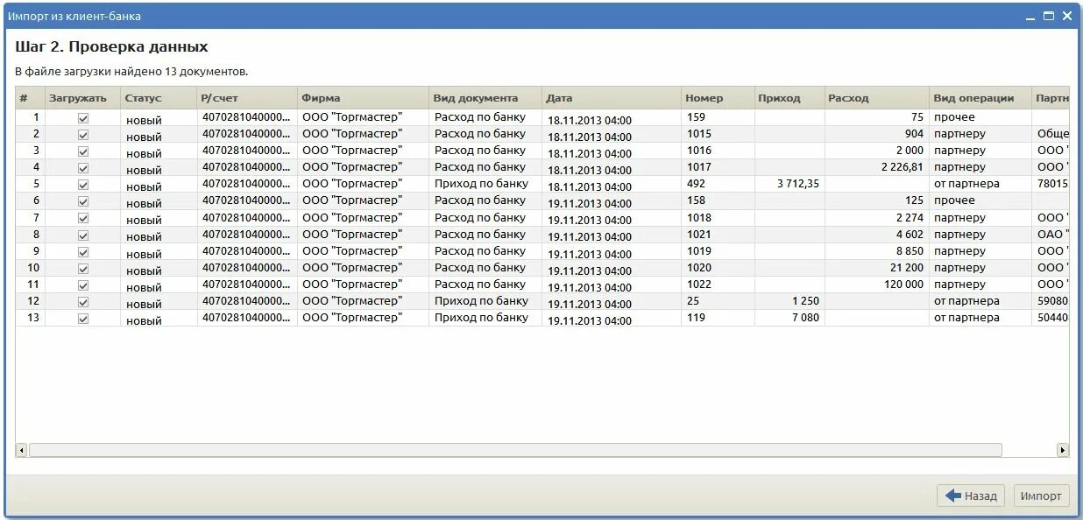Click document number 1022 cell
The width and height of the screenshot is (1083, 520).
point(718,285)
